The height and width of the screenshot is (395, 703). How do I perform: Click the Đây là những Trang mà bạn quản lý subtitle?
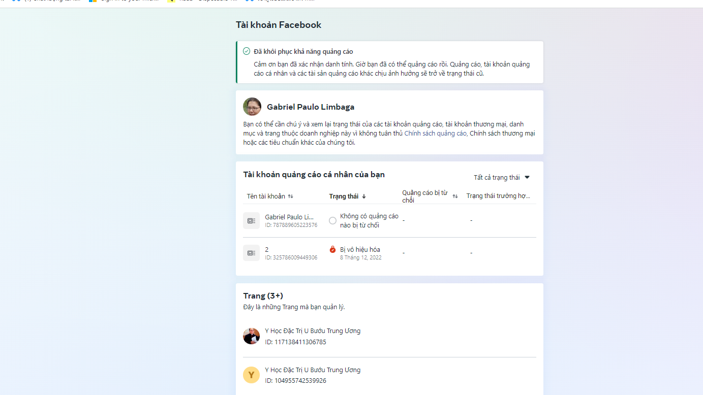tap(294, 307)
